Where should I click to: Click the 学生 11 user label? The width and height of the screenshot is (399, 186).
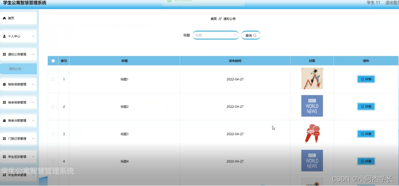point(373,3)
